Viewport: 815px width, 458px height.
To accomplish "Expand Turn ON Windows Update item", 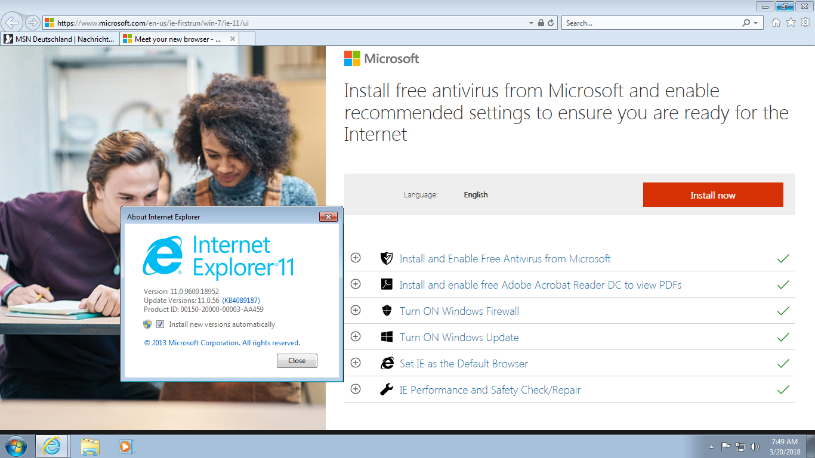I will [356, 336].
